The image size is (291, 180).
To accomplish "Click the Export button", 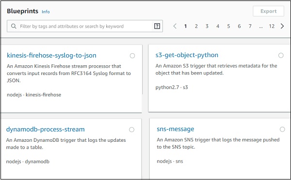I will pyautogui.click(x=268, y=11).
